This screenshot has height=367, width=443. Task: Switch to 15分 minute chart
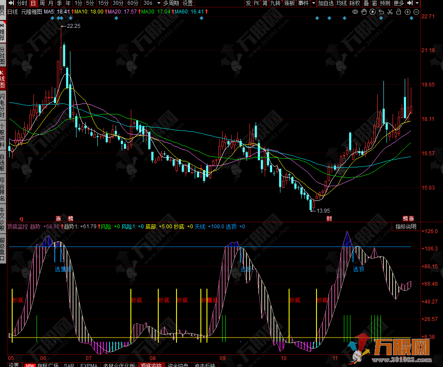(103, 3)
